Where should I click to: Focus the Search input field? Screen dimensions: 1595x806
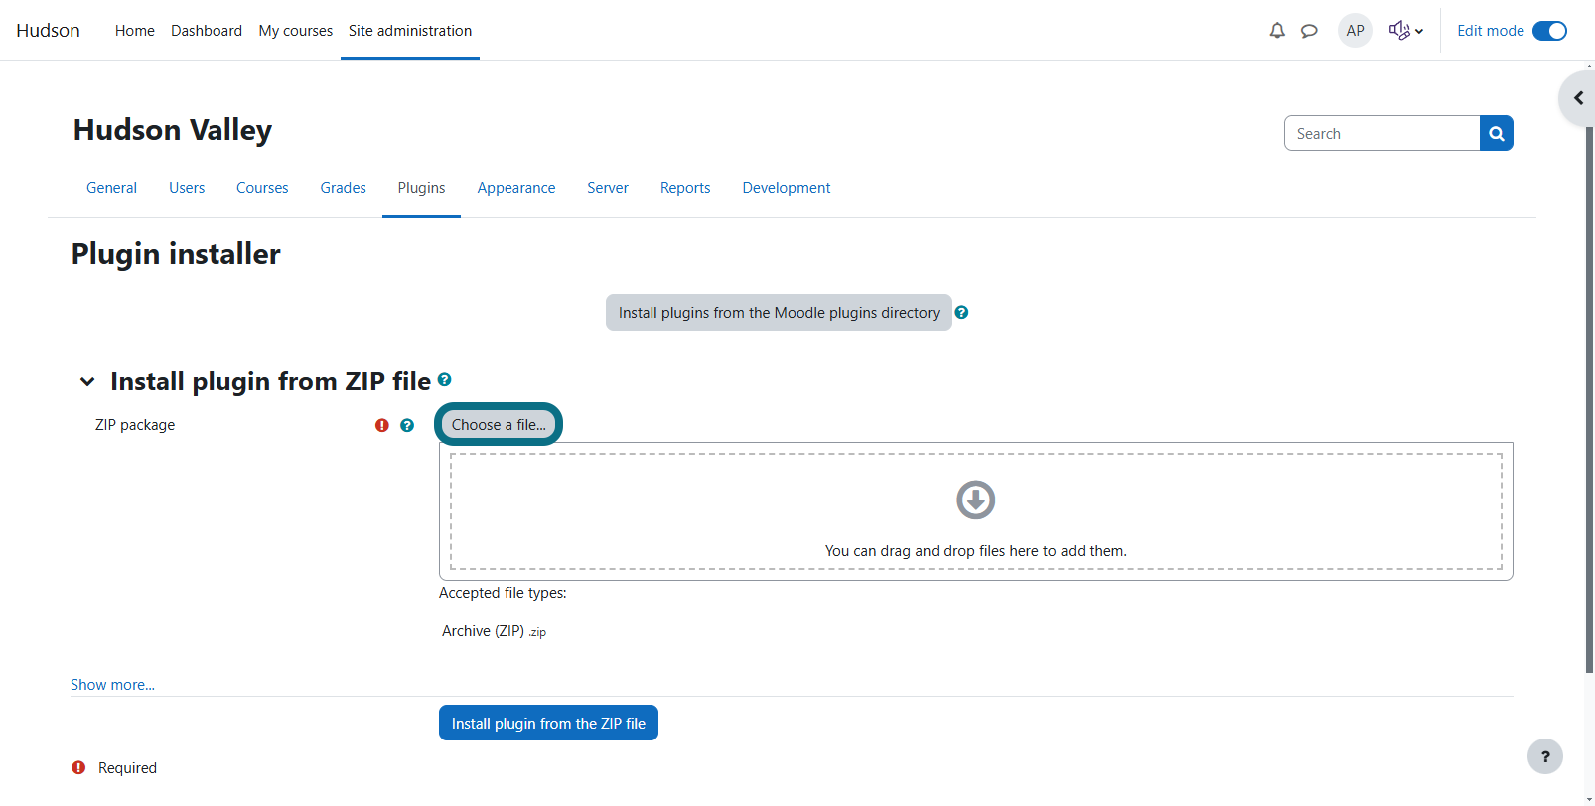(x=1381, y=133)
